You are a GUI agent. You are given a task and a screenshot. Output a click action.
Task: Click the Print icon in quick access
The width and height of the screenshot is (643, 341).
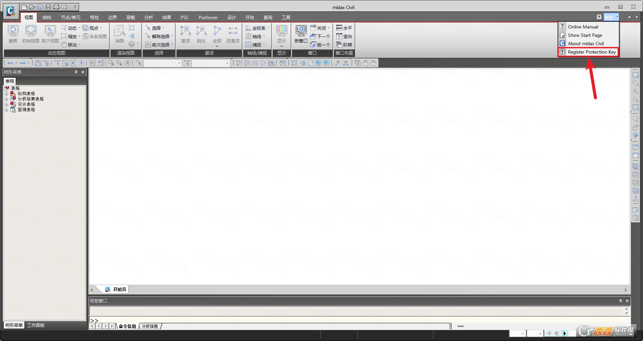pos(56,7)
